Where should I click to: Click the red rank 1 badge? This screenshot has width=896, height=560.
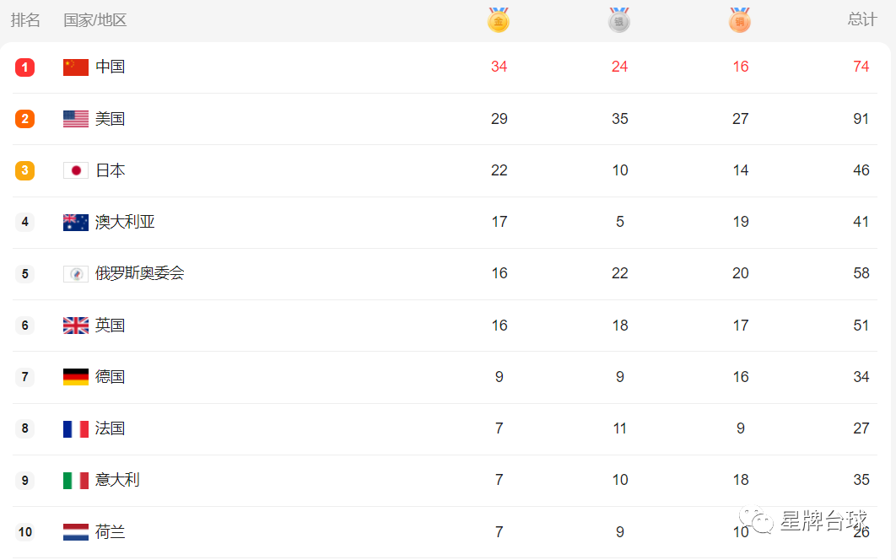[x=24, y=67]
